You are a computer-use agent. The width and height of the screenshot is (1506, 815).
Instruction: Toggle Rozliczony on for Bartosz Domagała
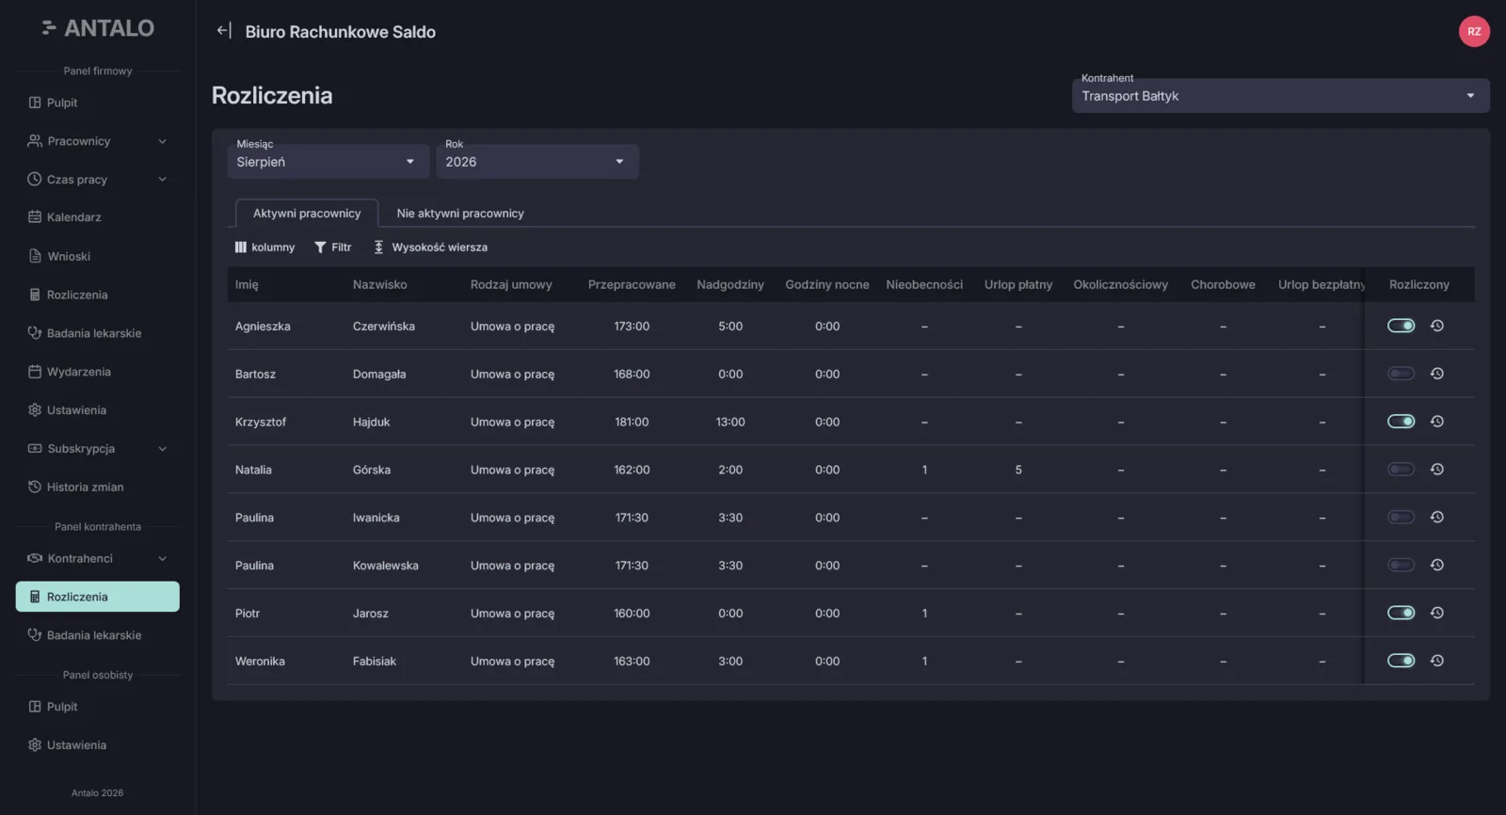click(1401, 374)
